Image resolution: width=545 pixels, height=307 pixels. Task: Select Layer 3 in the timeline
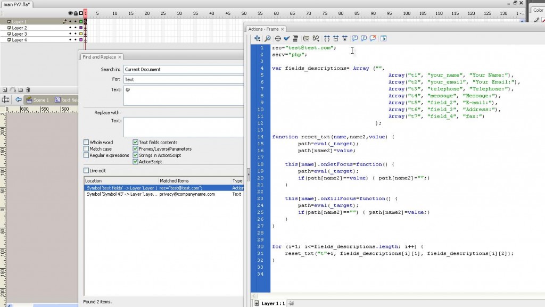coord(19,34)
